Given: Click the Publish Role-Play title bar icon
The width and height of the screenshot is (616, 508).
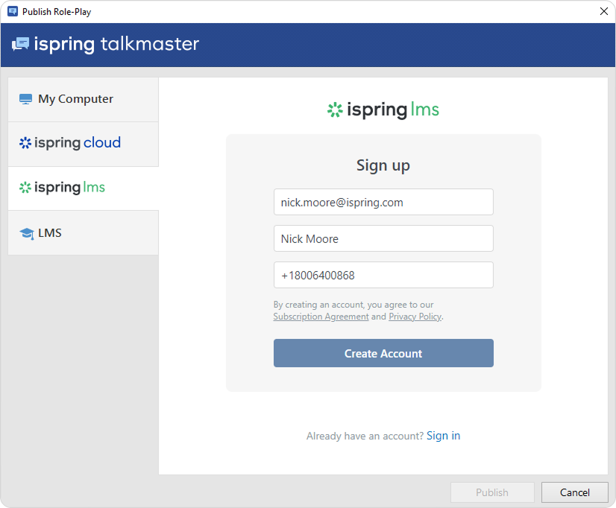Looking at the screenshot, I should click(x=12, y=11).
